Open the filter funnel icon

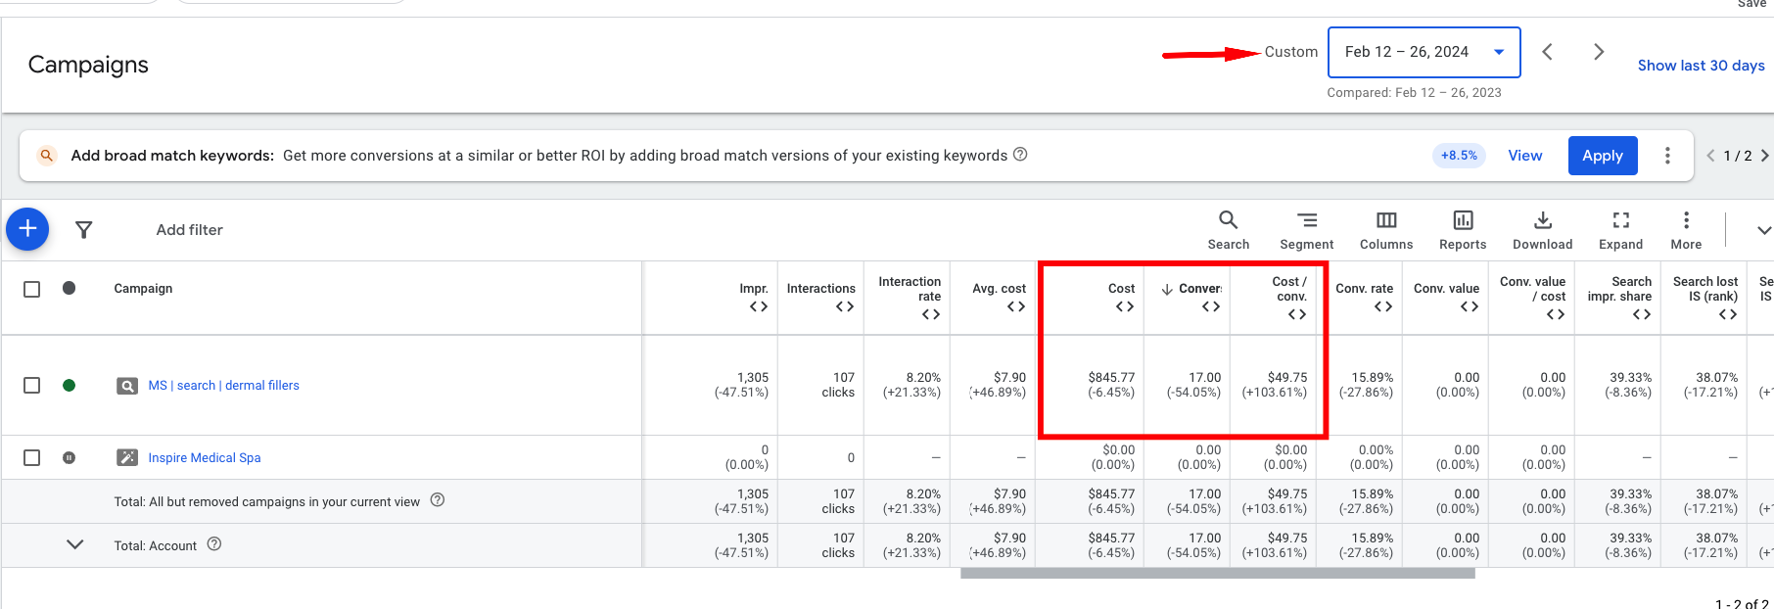(x=84, y=229)
